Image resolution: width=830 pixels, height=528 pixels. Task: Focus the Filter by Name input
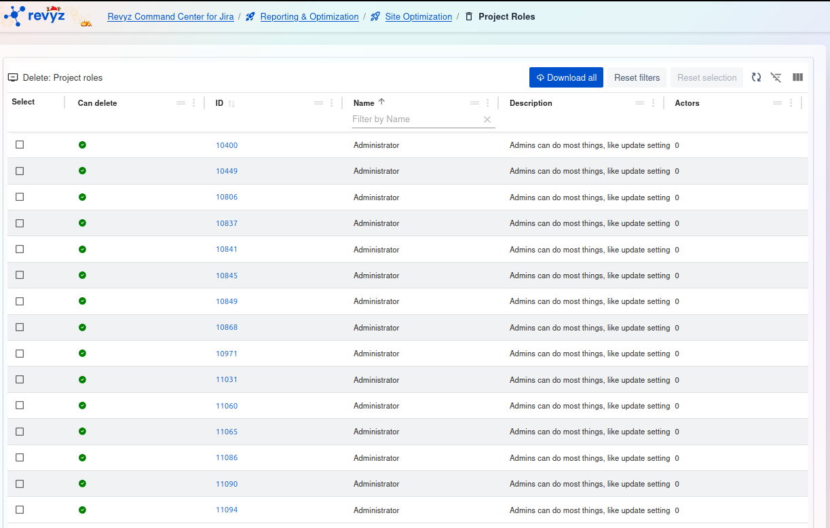click(x=415, y=119)
